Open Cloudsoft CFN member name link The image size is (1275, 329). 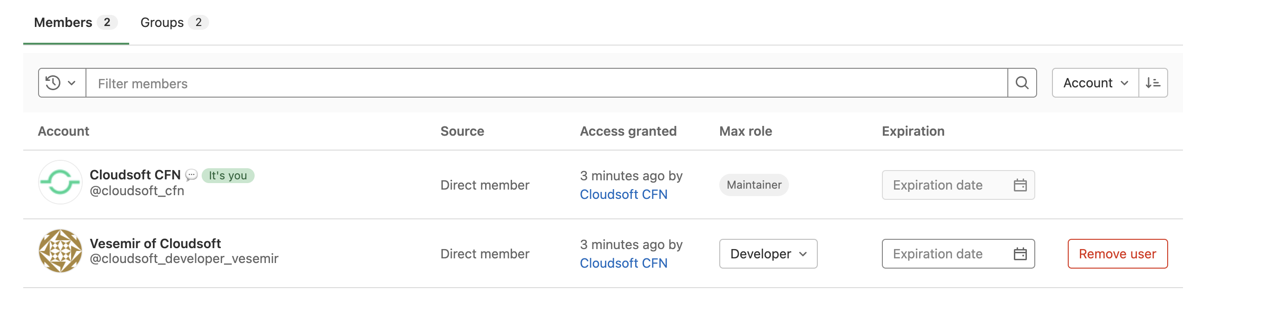pos(135,175)
